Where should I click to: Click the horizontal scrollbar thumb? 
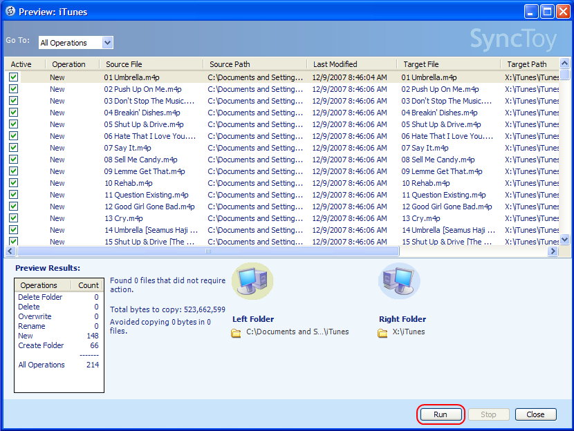[x=208, y=251]
